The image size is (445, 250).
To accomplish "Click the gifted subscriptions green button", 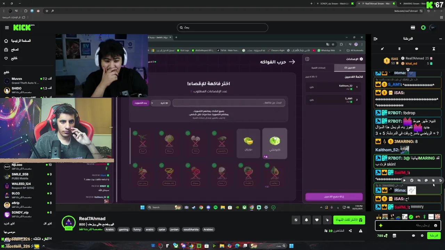I will (x=349, y=220).
